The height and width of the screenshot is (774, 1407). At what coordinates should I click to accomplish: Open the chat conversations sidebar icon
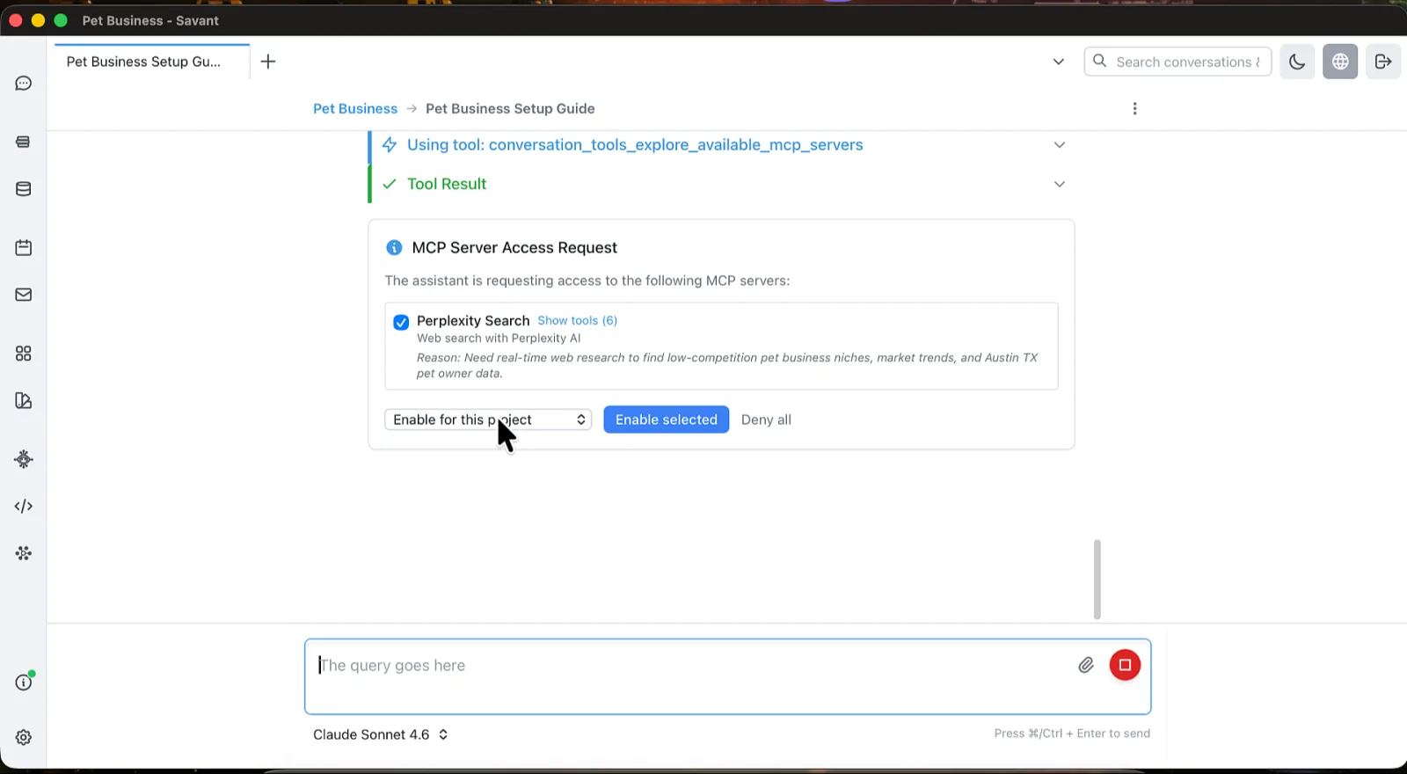pyautogui.click(x=24, y=84)
